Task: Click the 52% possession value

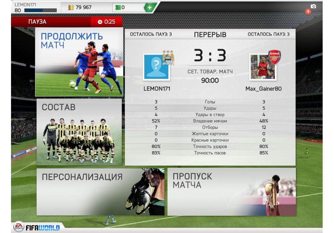Action: [x=156, y=121]
